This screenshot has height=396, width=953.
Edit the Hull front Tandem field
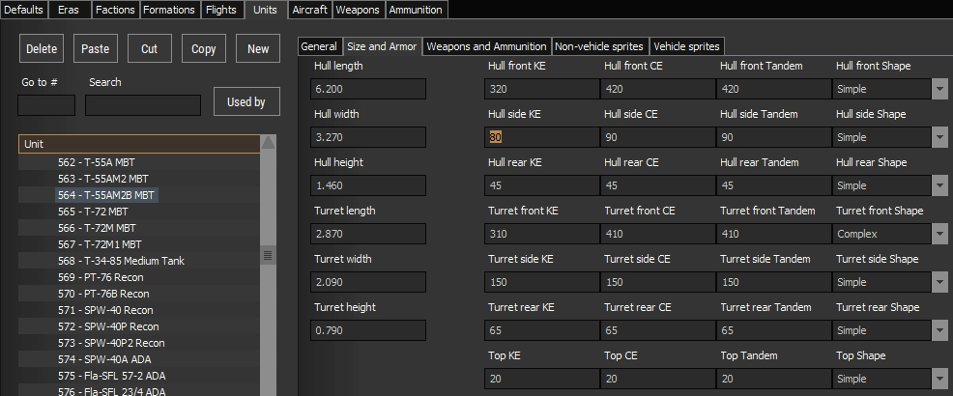773,89
